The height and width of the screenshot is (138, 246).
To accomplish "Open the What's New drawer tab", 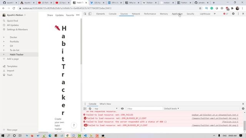I will point(105,104).
